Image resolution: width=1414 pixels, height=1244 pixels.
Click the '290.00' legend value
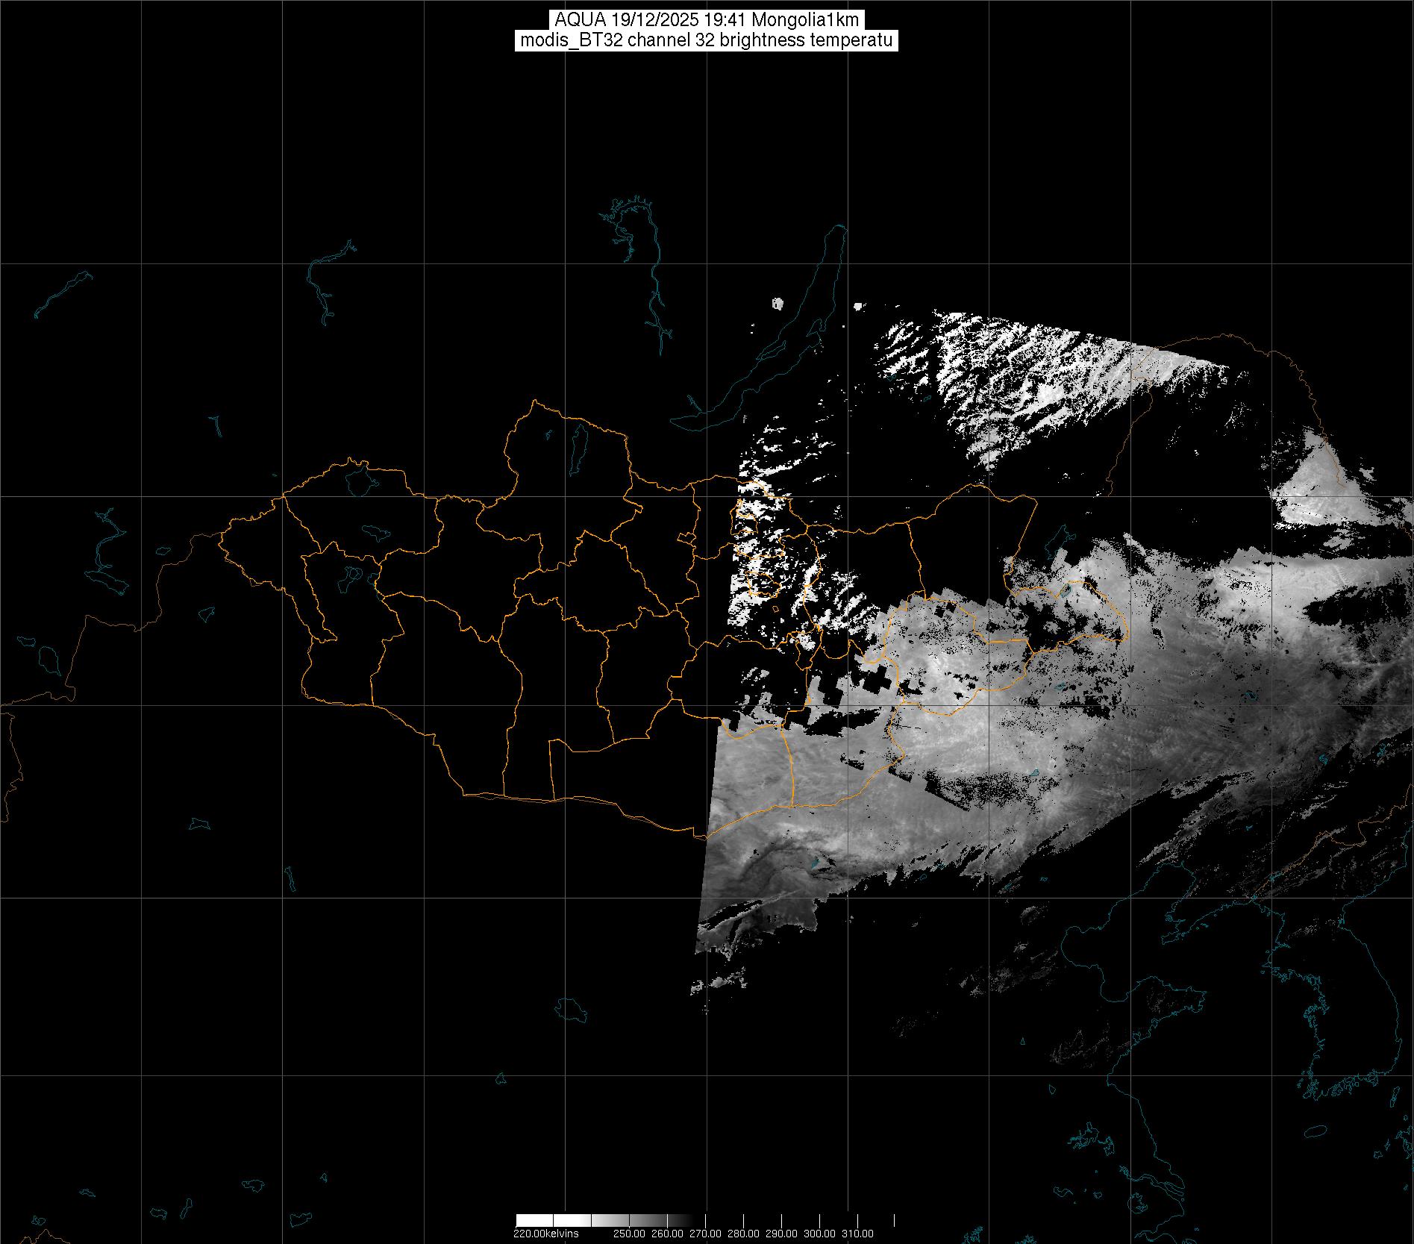[781, 1234]
